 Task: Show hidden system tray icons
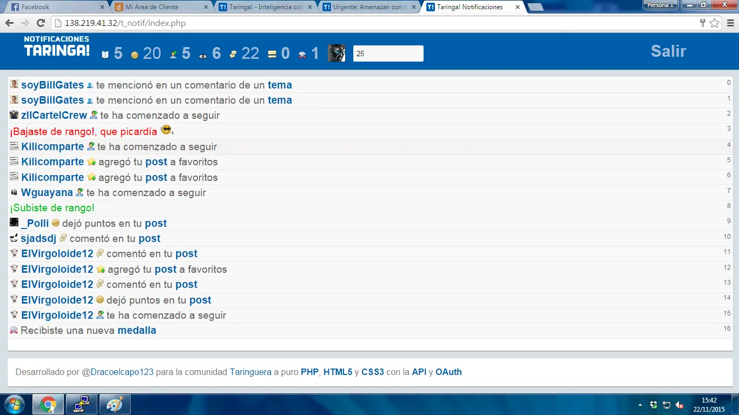pyautogui.click(x=641, y=405)
